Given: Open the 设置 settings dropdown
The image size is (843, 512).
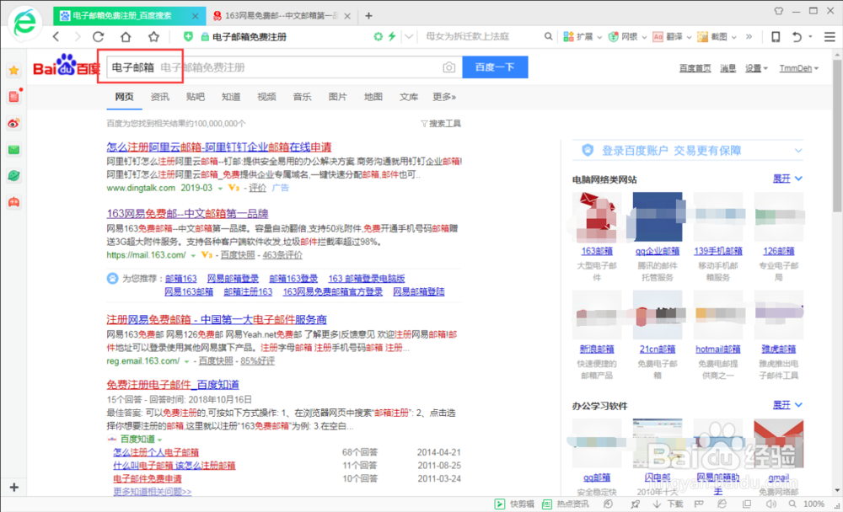Looking at the screenshot, I should click(x=756, y=68).
